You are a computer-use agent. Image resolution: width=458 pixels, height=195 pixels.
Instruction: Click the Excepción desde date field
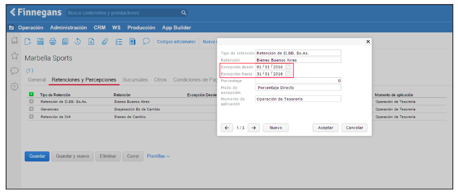[274, 67]
